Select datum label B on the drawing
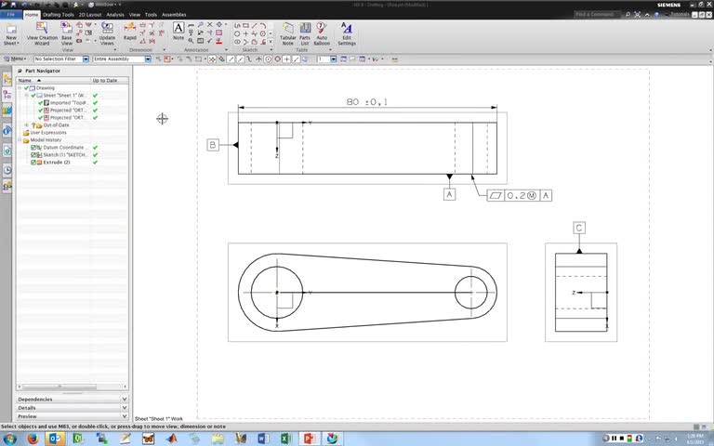The image size is (714, 446). pos(213,145)
